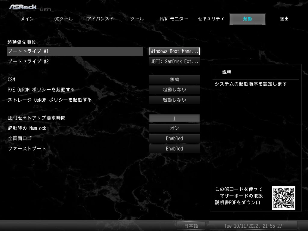308x231 pixels.
Task: Select the 全画面ロゴ label
Action: point(20,138)
